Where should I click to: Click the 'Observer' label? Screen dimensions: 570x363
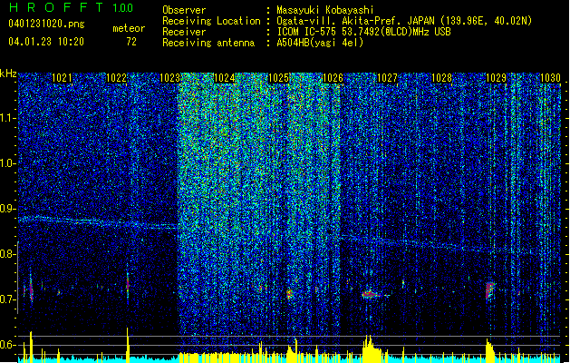(x=184, y=10)
